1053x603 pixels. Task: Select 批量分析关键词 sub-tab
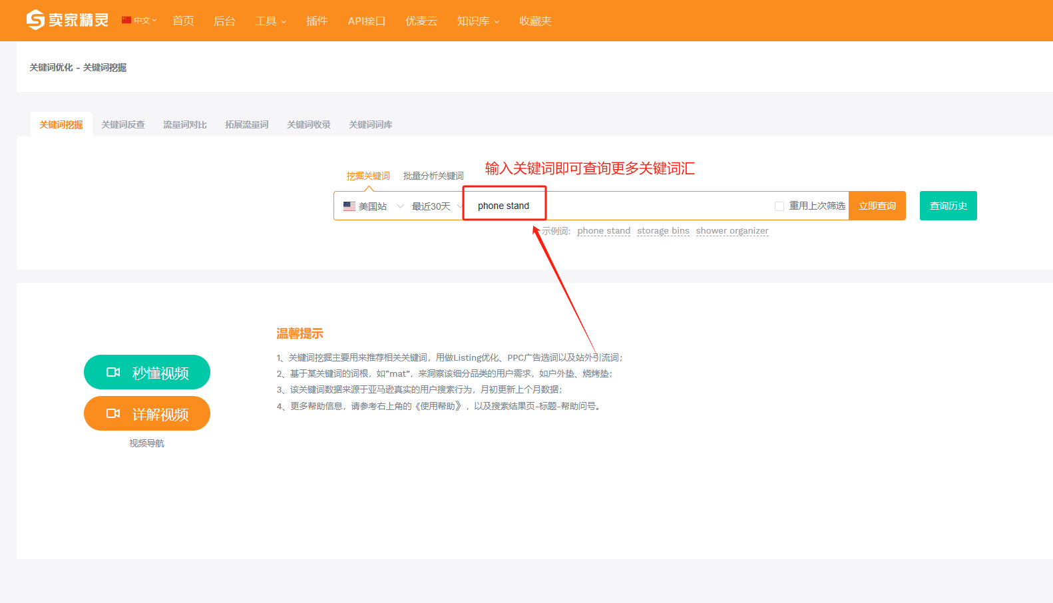(x=433, y=176)
